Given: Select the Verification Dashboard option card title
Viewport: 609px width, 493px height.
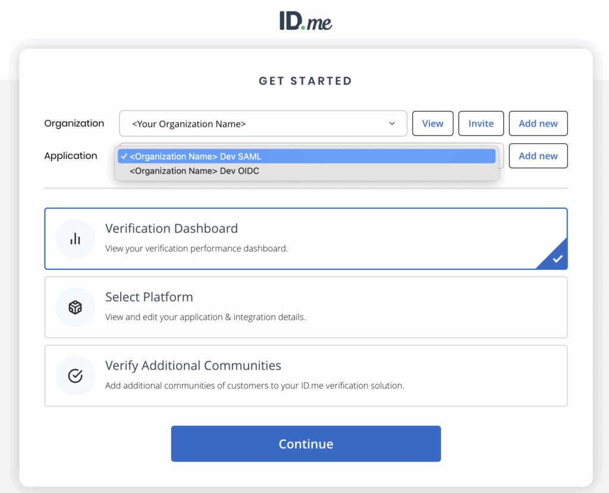Looking at the screenshot, I should tap(171, 228).
